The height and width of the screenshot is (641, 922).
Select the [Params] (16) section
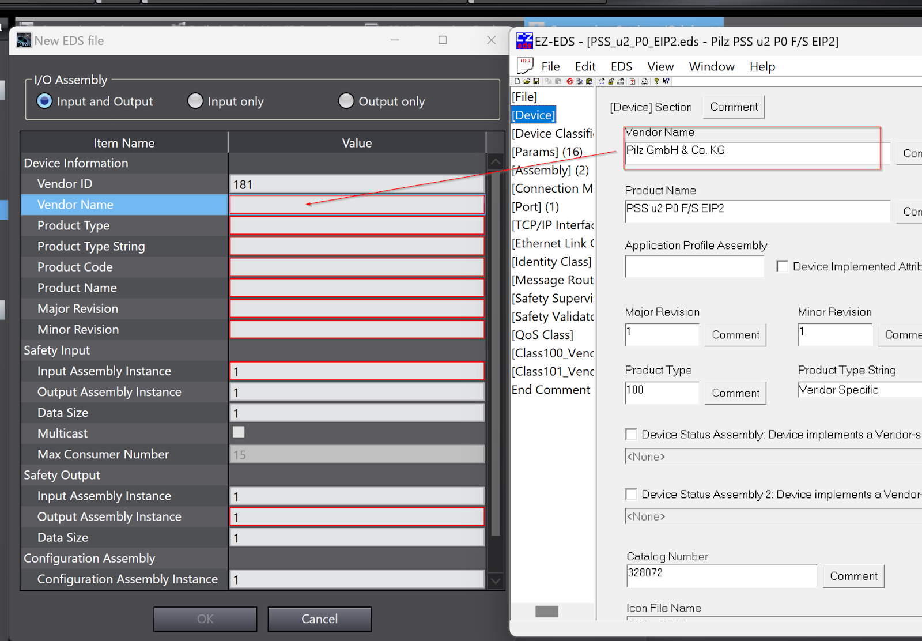[x=547, y=152]
